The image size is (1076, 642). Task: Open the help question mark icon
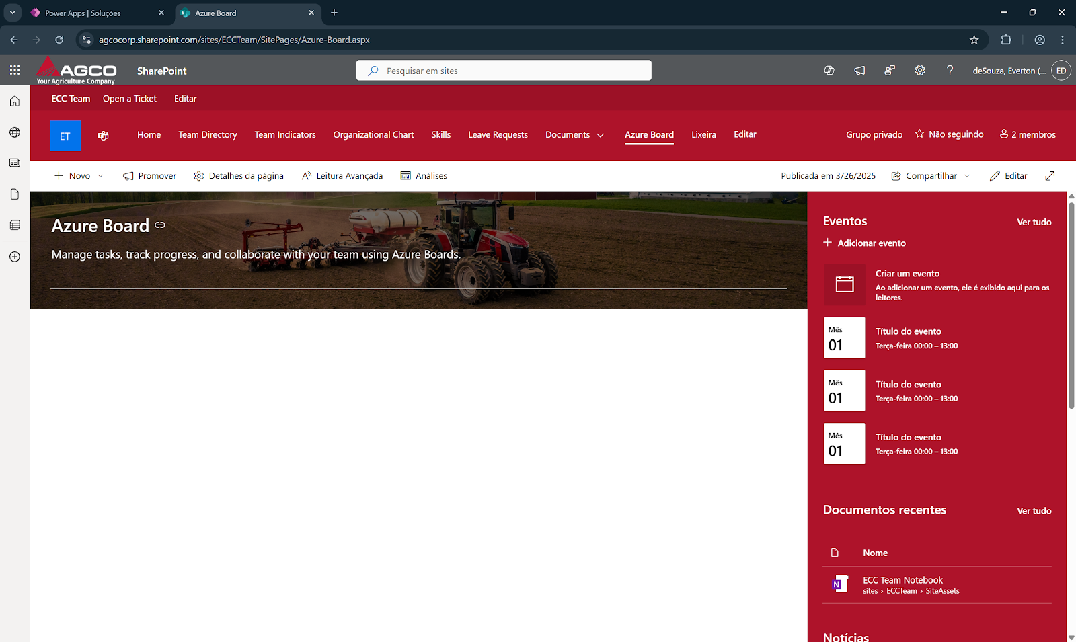click(950, 70)
